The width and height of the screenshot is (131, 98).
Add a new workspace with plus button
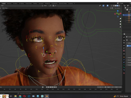point(74,4)
